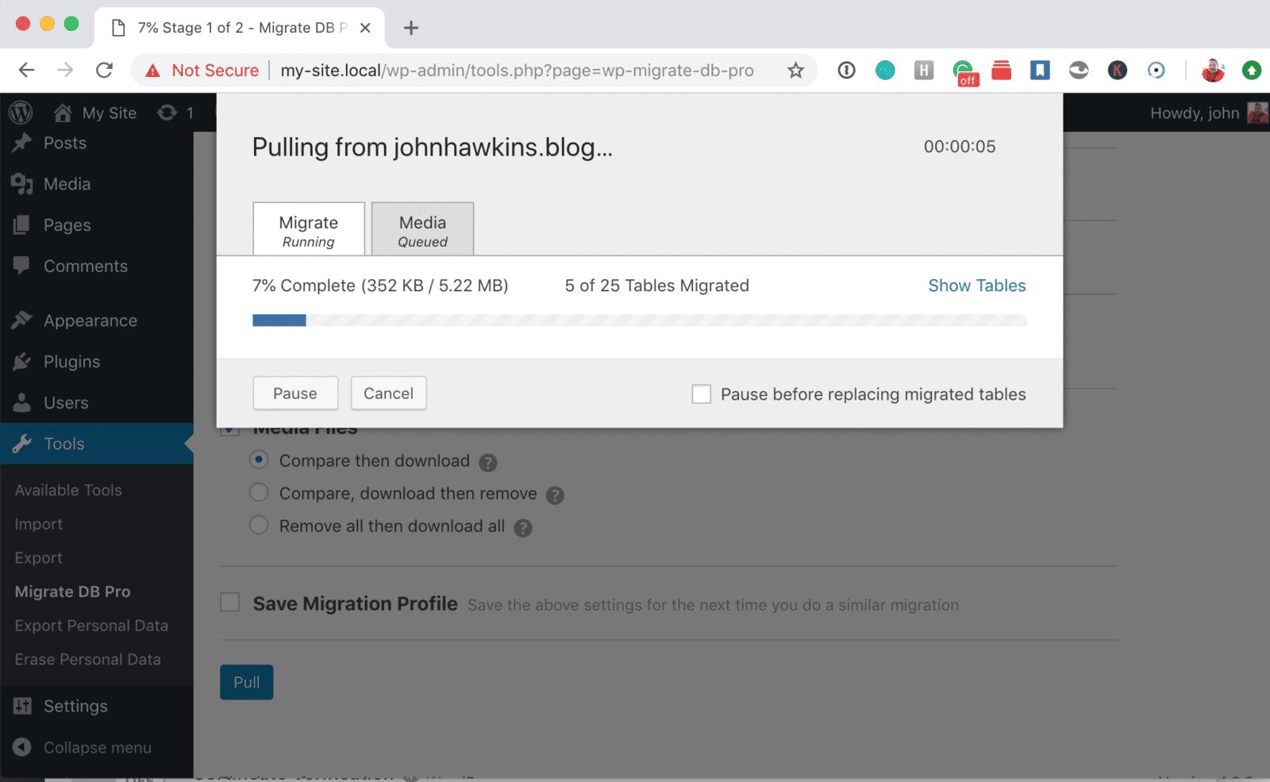Pause the running migration
The width and height of the screenshot is (1270, 782).
pyautogui.click(x=295, y=393)
